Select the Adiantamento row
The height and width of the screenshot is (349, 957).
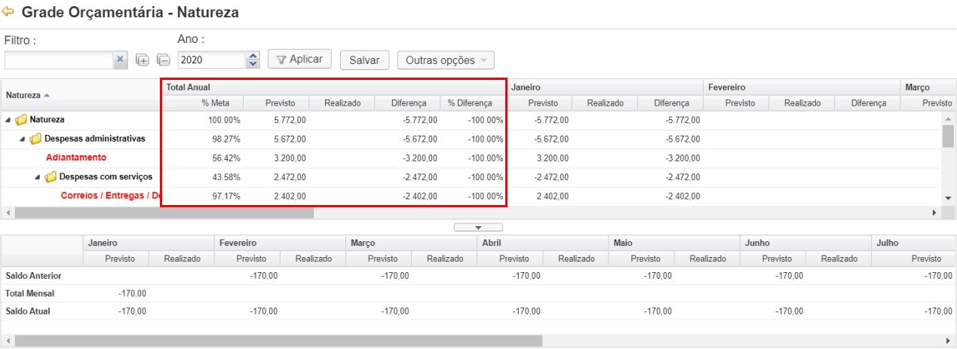click(x=76, y=158)
